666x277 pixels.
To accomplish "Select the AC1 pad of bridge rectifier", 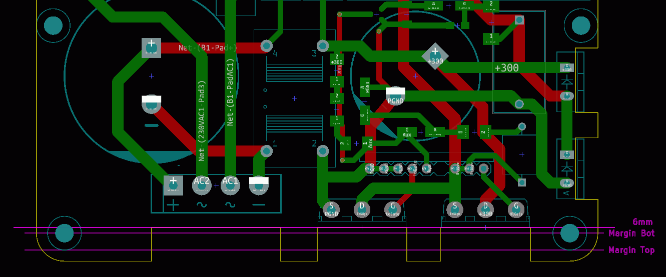I will click(x=230, y=185).
